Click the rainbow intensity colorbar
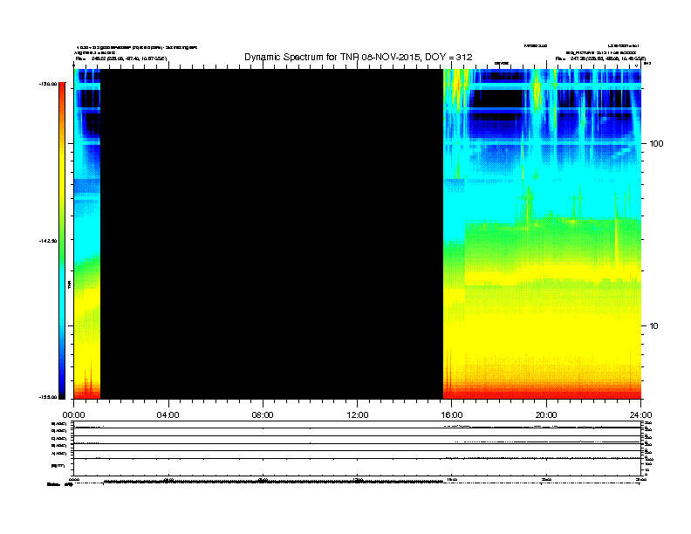Image resolution: width=691 pixels, height=534 pixels. point(62,241)
